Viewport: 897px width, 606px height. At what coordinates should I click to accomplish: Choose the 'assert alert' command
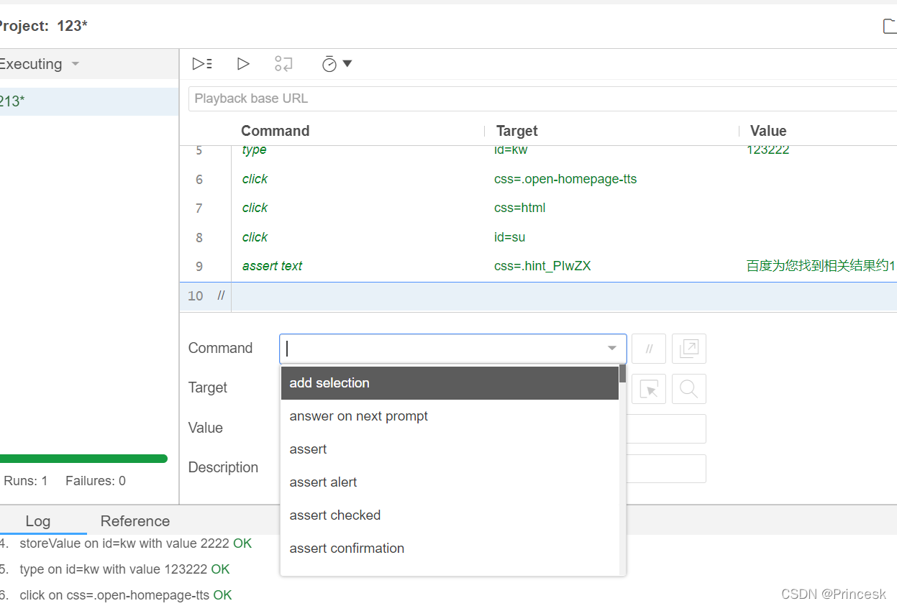[450, 482]
